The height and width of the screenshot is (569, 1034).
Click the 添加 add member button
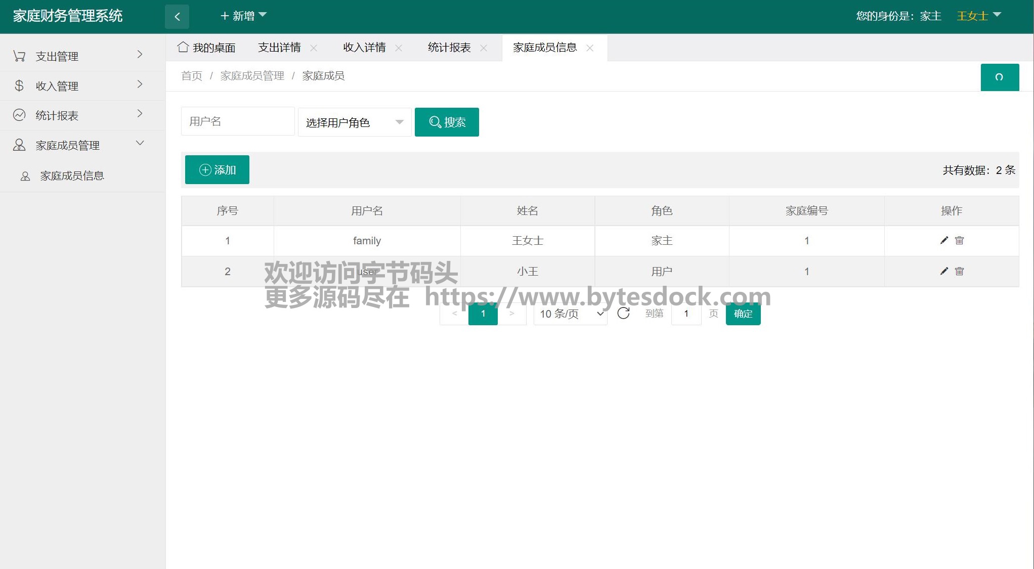pyautogui.click(x=217, y=170)
